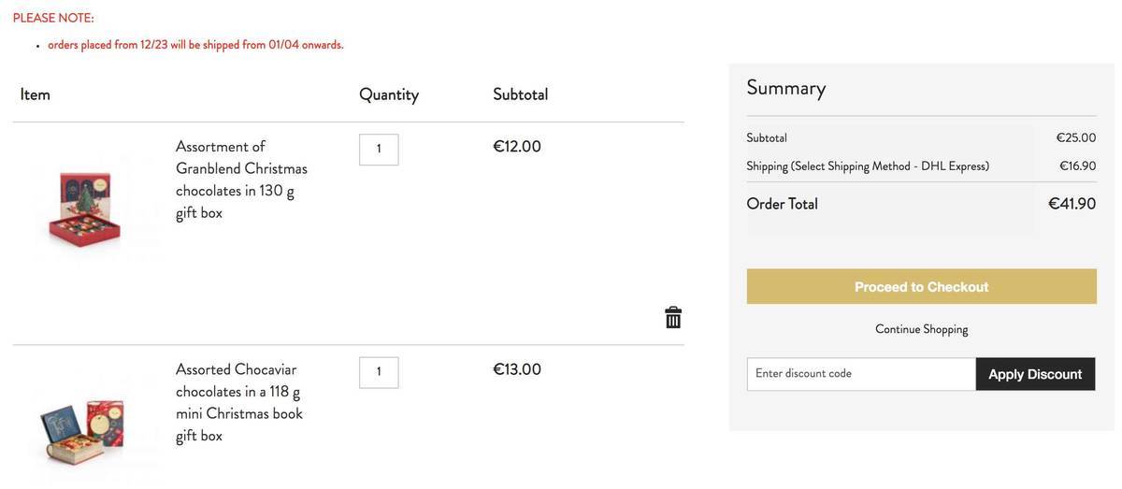Screen dimensions: 1122x489
Task: Open the Assortment of Granblend Christmas chocolates link
Action: point(241,180)
